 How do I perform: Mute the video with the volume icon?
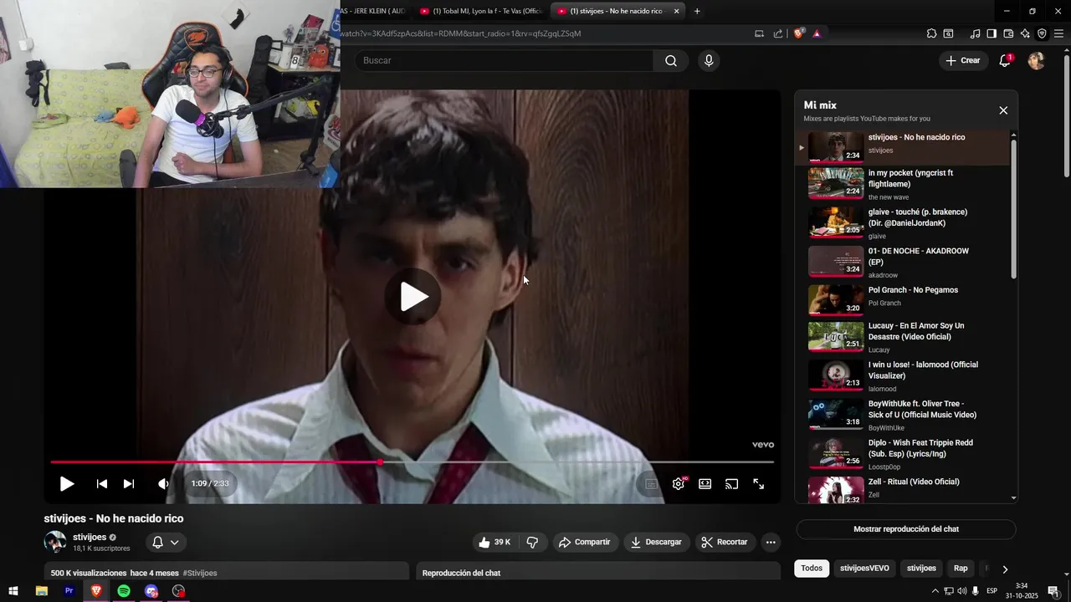(163, 484)
